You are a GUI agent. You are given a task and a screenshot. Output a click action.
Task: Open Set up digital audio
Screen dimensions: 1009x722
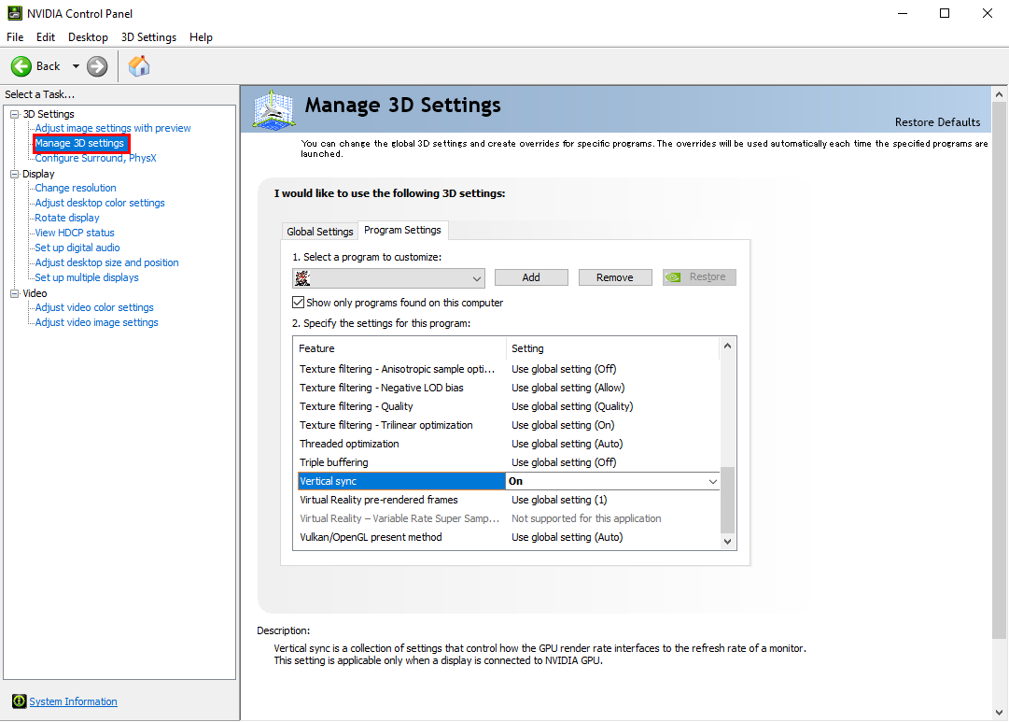77,248
